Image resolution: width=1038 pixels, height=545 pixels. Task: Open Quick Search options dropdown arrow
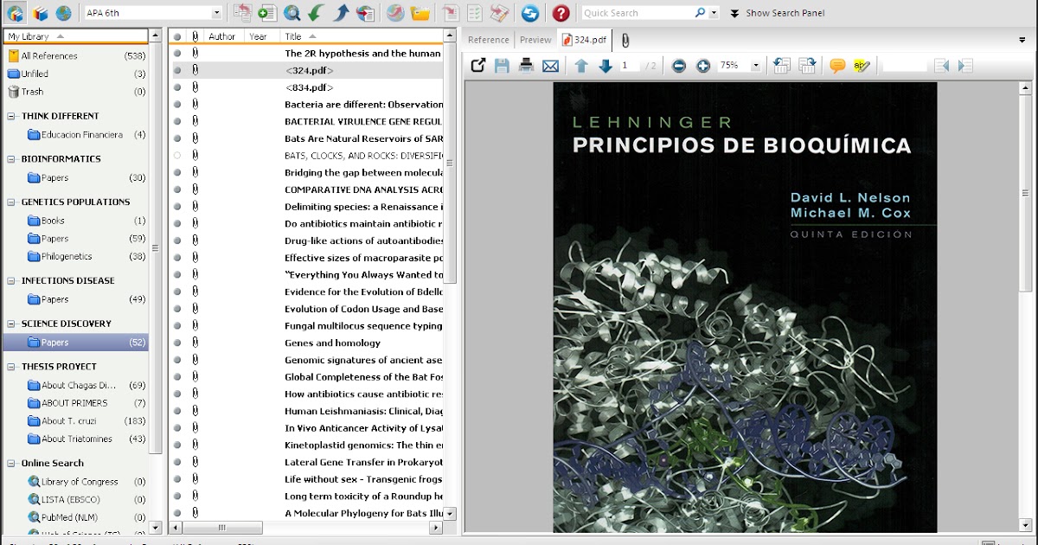[713, 13]
